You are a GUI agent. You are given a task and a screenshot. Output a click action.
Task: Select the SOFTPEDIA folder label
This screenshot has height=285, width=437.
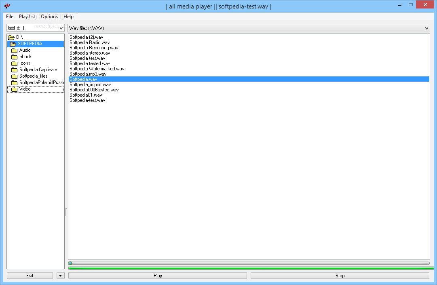click(30, 44)
